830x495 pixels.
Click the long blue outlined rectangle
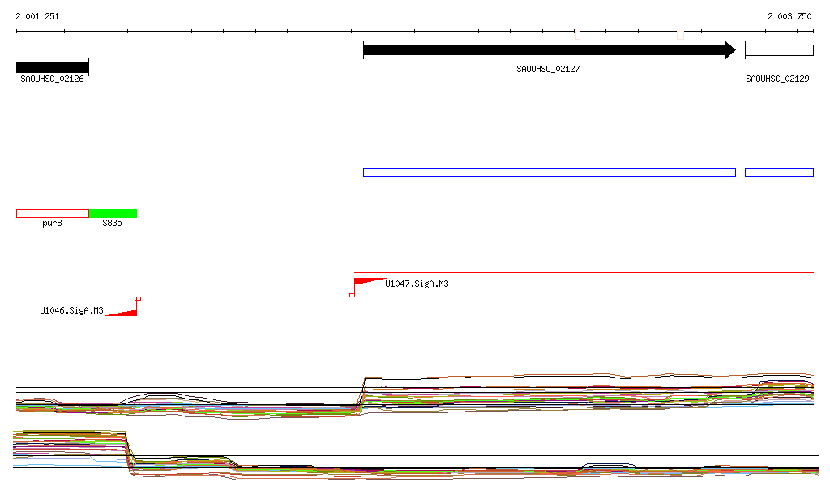point(550,172)
